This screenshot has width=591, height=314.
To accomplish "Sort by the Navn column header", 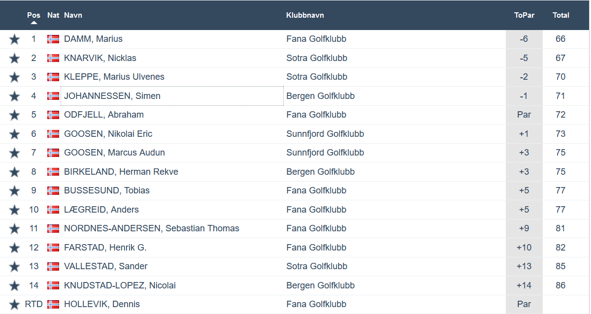I will click(x=73, y=15).
